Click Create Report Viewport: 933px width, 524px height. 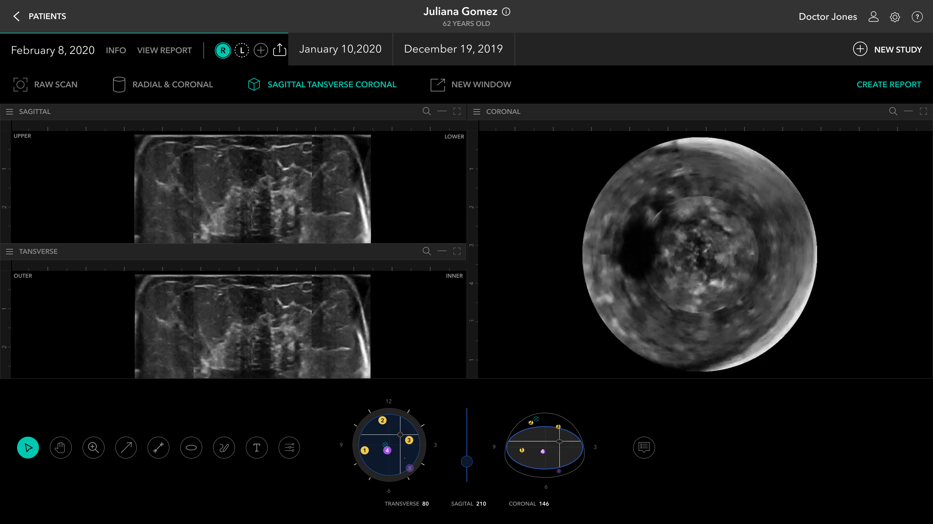coord(889,85)
